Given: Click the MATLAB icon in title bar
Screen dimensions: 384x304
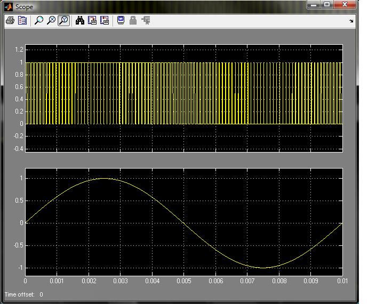Looking at the screenshot, I should 9,6.
